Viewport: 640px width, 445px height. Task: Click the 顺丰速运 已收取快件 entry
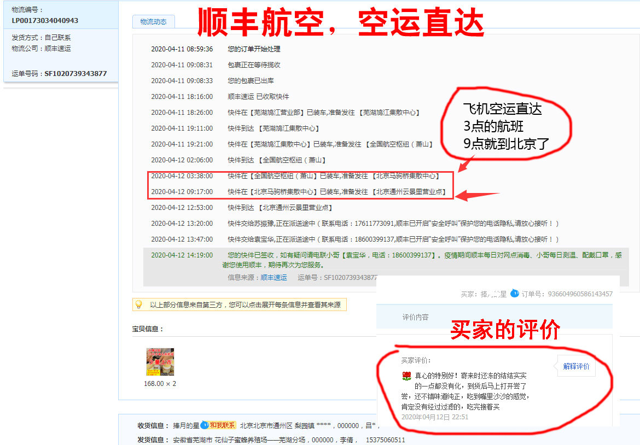tap(258, 97)
